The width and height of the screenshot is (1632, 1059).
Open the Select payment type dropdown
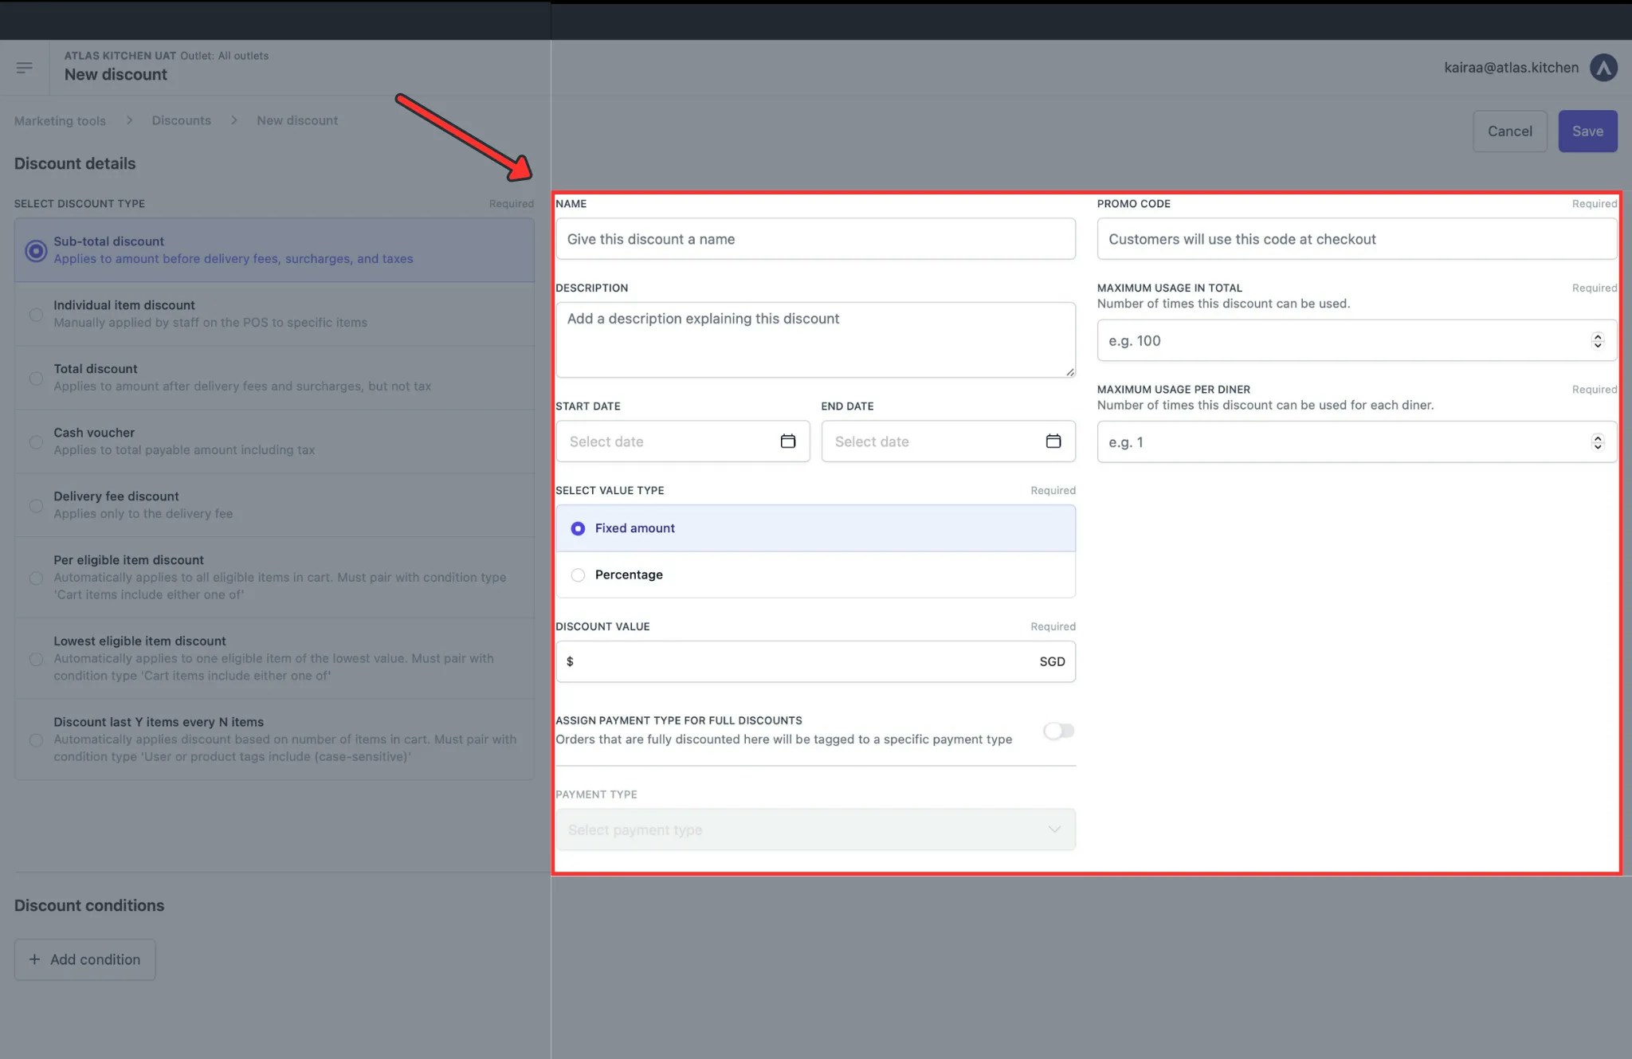(815, 829)
